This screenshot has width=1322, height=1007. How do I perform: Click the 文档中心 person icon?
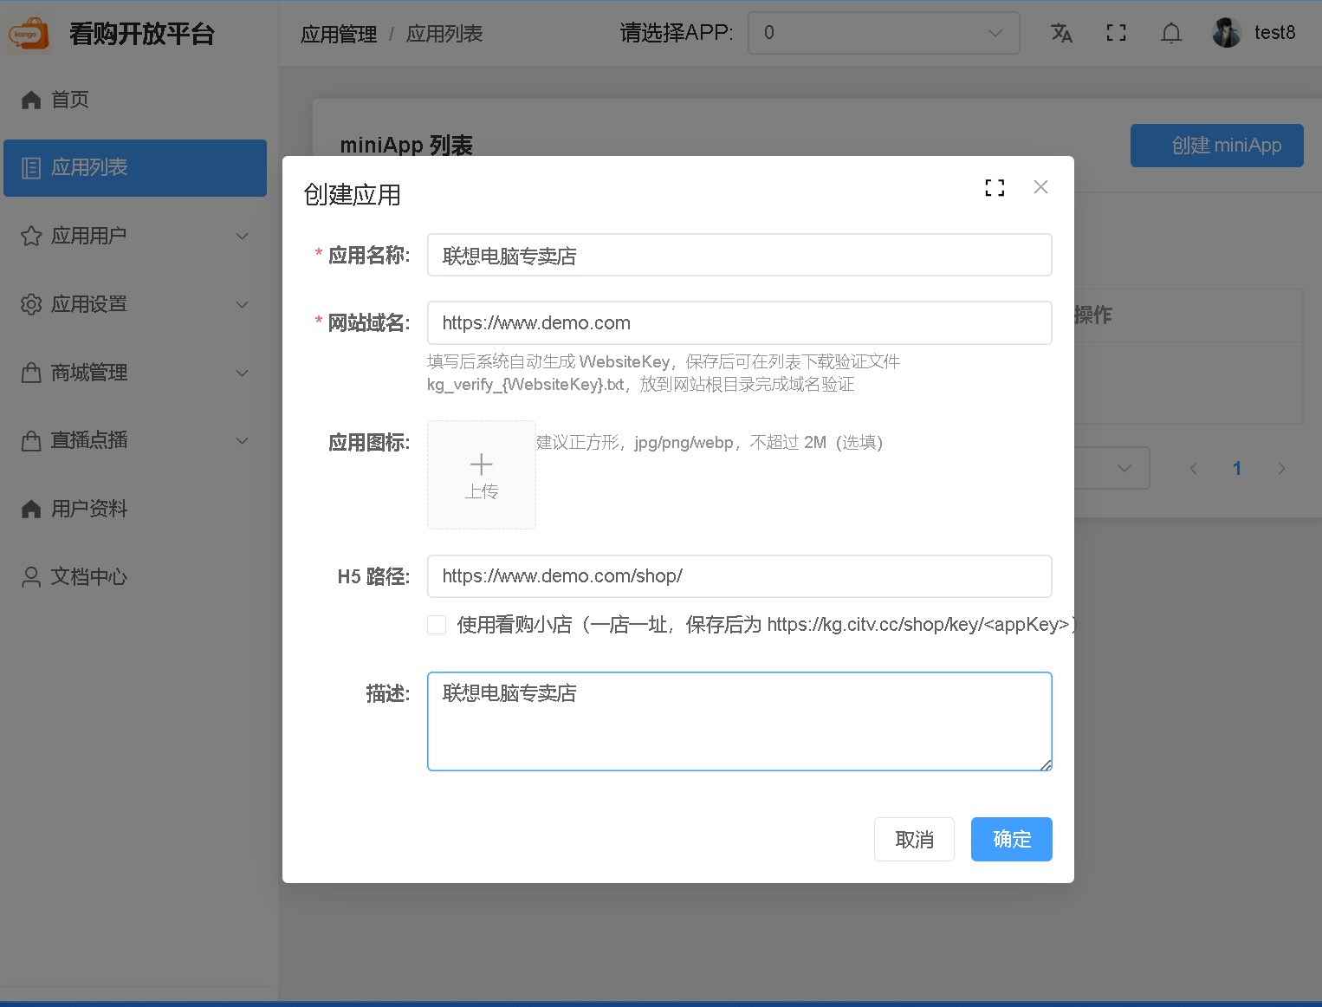click(x=31, y=576)
